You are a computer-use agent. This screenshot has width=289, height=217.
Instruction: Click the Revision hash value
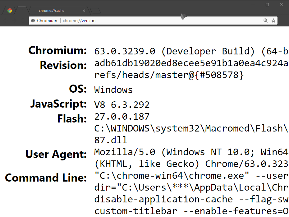[x=191, y=63]
